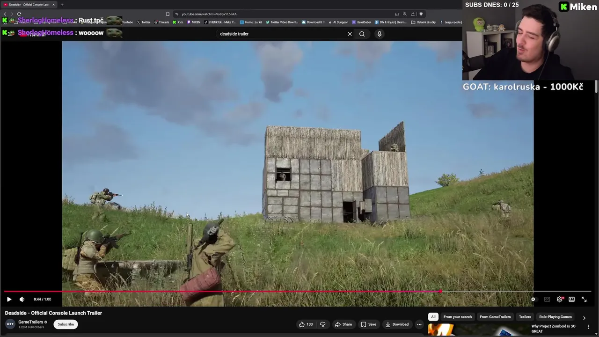
Task: Play the Deadside trailer video
Action: pyautogui.click(x=9, y=299)
